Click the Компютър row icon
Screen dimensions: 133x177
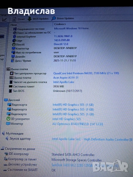click(13, 48)
